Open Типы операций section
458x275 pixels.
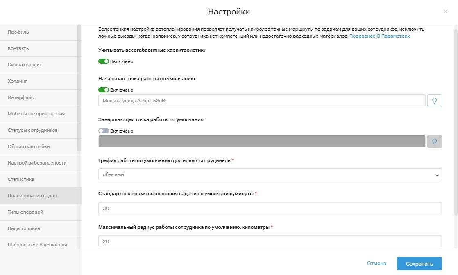(x=25, y=212)
